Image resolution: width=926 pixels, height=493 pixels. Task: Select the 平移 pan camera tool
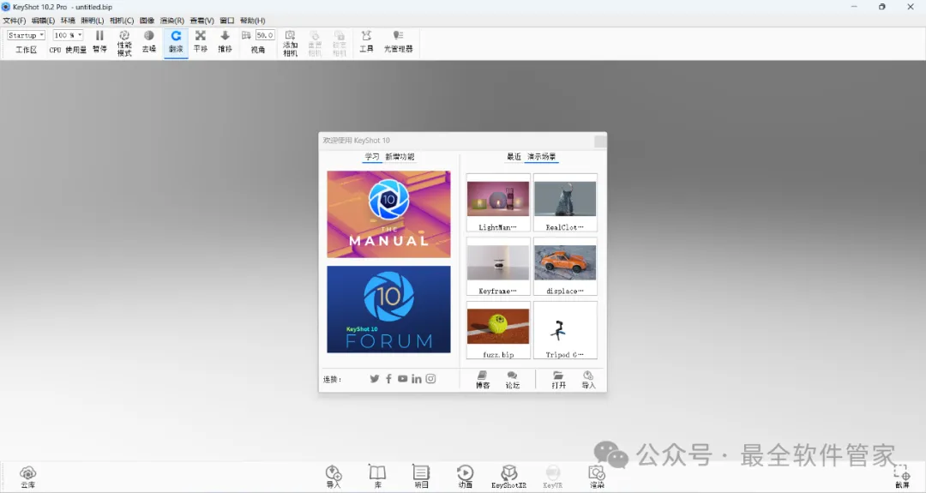[201, 42]
